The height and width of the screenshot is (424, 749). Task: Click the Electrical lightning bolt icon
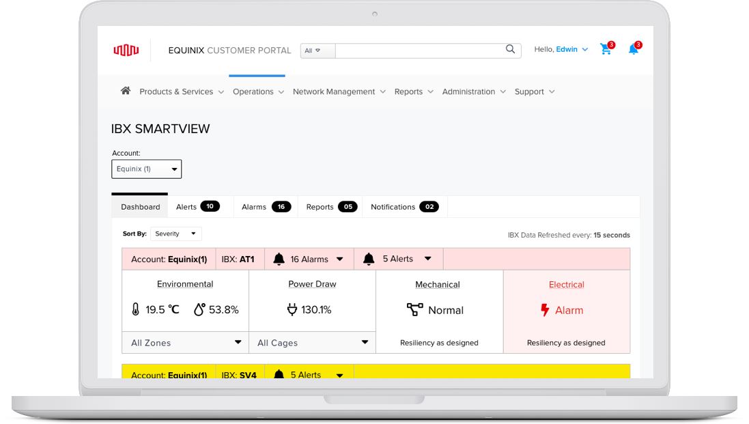click(545, 310)
